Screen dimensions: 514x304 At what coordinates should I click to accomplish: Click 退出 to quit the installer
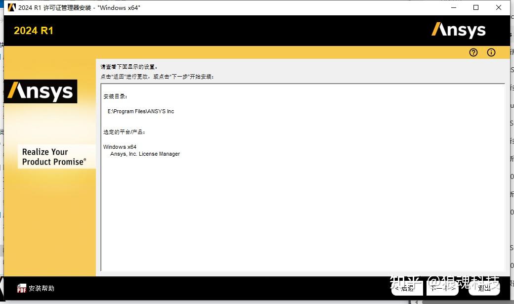pos(483,288)
